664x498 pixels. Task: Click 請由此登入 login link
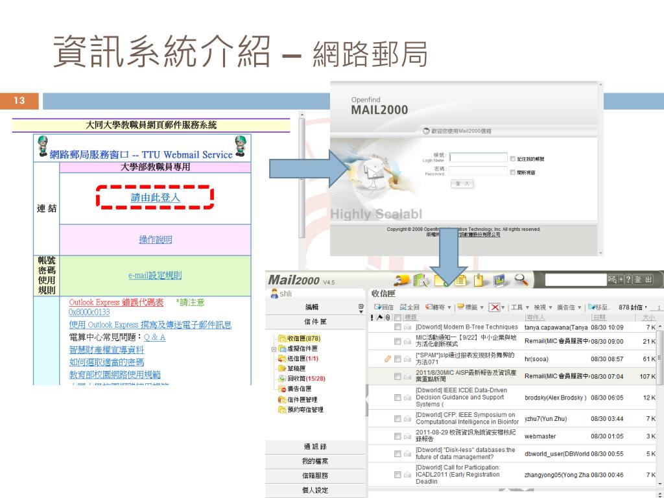pyautogui.click(x=156, y=197)
